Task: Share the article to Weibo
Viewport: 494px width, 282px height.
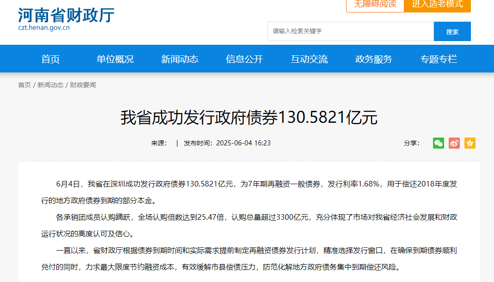Action: [454, 143]
